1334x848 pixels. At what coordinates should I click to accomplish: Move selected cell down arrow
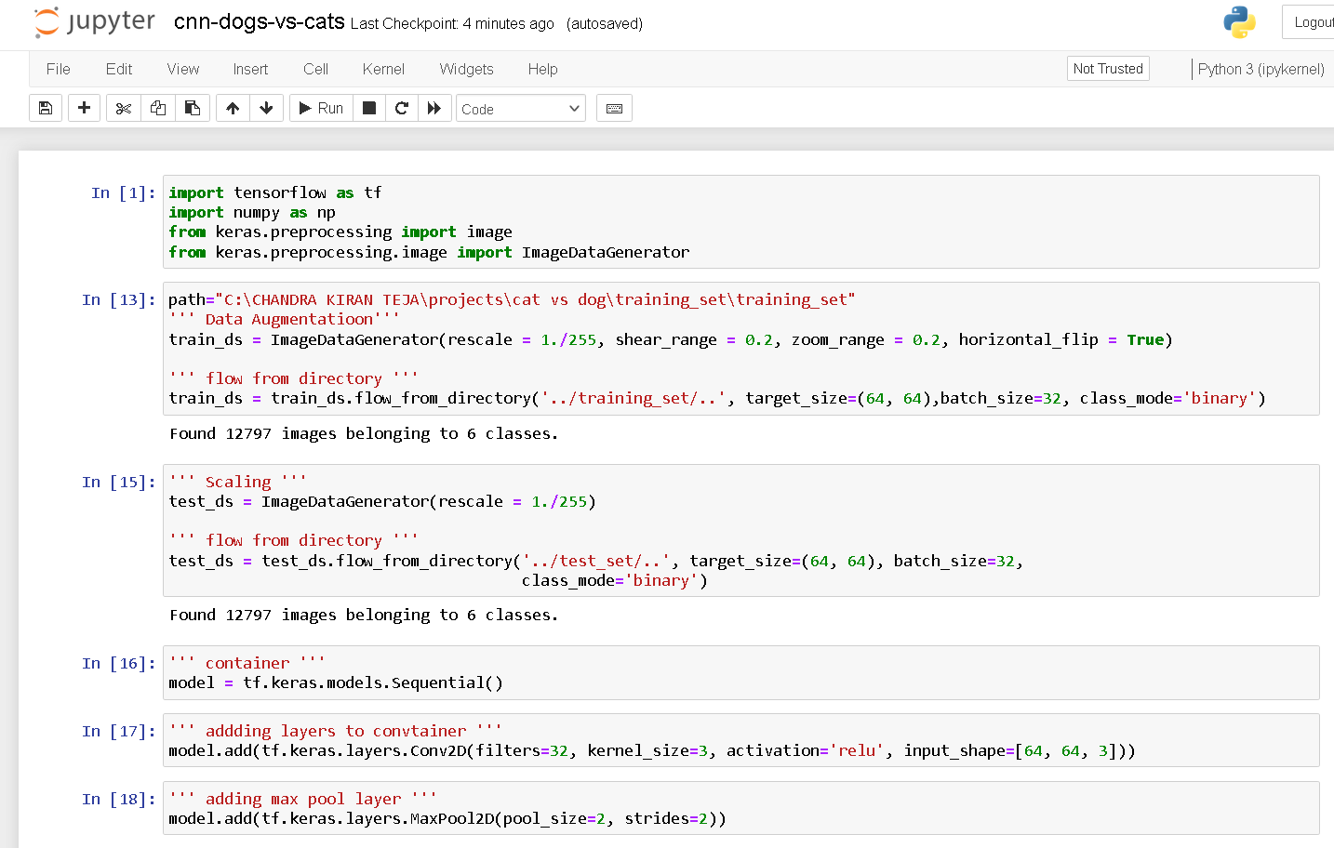[x=266, y=108]
